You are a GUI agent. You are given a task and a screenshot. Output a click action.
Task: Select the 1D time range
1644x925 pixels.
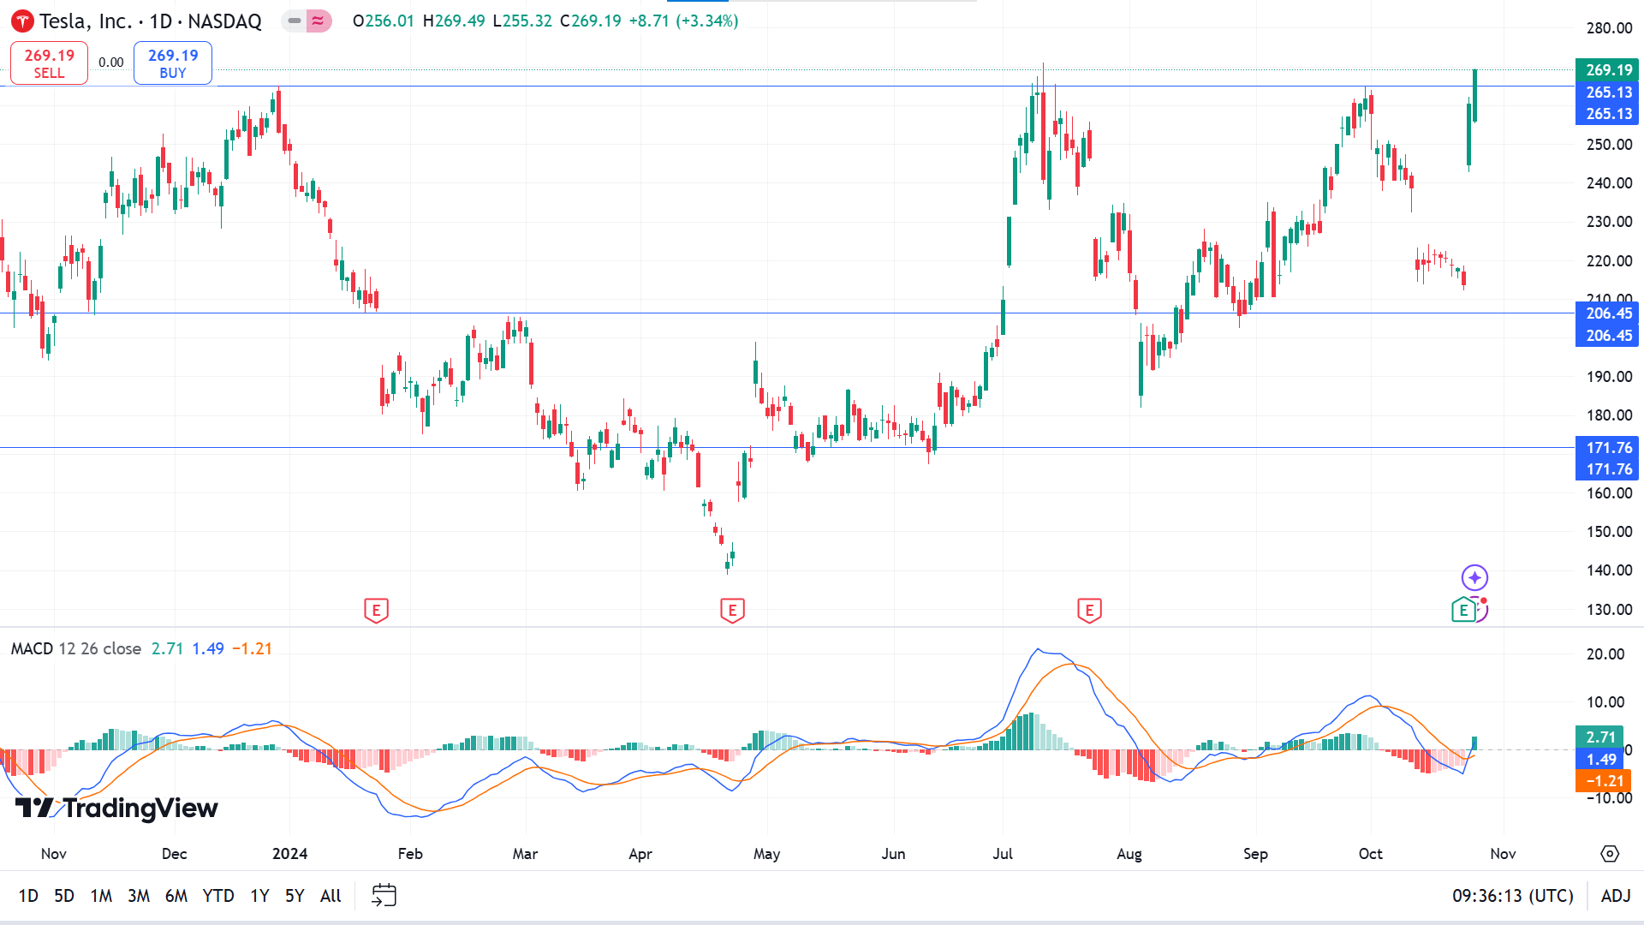point(28,896)
